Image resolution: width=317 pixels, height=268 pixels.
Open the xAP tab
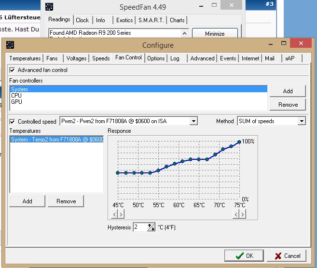[290, 58]
